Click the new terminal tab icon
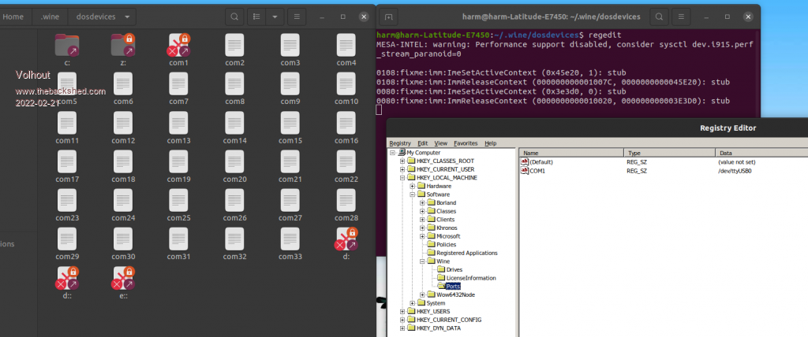The width and height of the screenshot is (808, 337). (388, 17)
